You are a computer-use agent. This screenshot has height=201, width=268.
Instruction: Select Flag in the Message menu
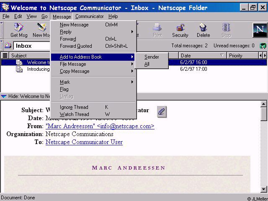(x=93, y=89)
